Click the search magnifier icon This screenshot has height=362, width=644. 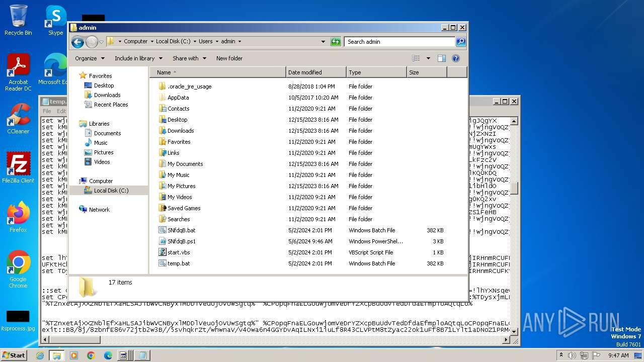coord(460,42)
